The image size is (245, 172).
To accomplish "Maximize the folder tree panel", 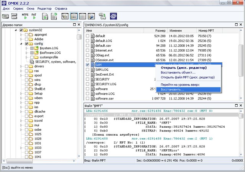I will (75, 25).
